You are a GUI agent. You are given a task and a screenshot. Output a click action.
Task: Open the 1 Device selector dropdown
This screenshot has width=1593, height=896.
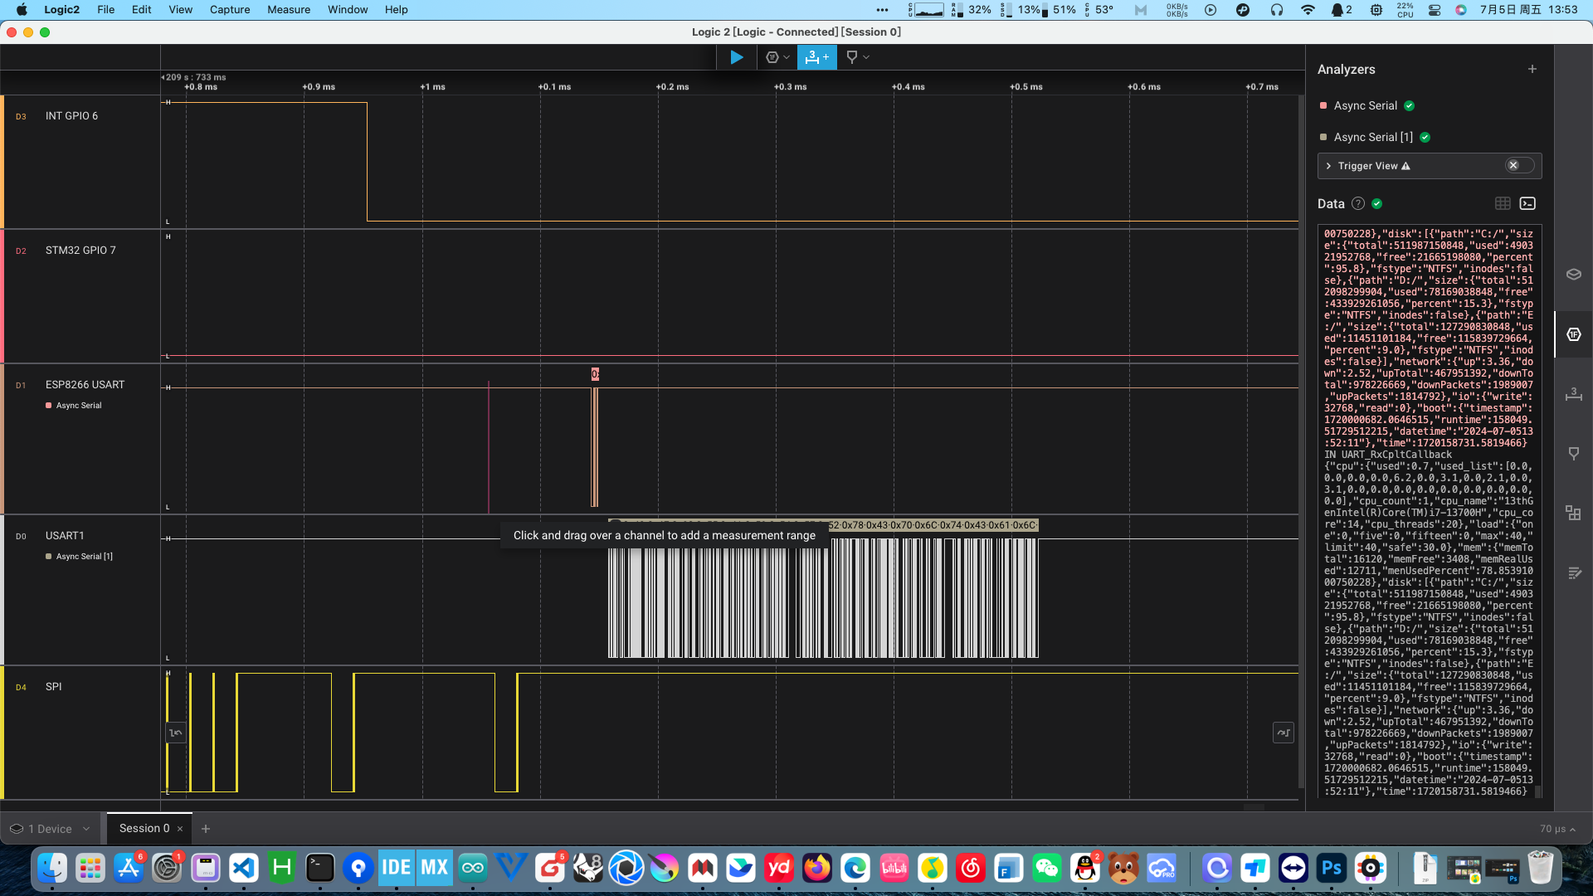[50, 829]
